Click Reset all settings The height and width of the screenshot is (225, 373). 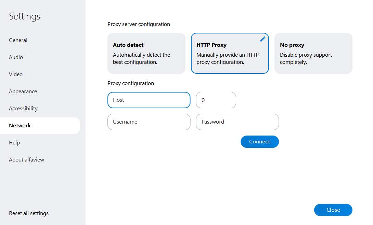coord(29,213)
